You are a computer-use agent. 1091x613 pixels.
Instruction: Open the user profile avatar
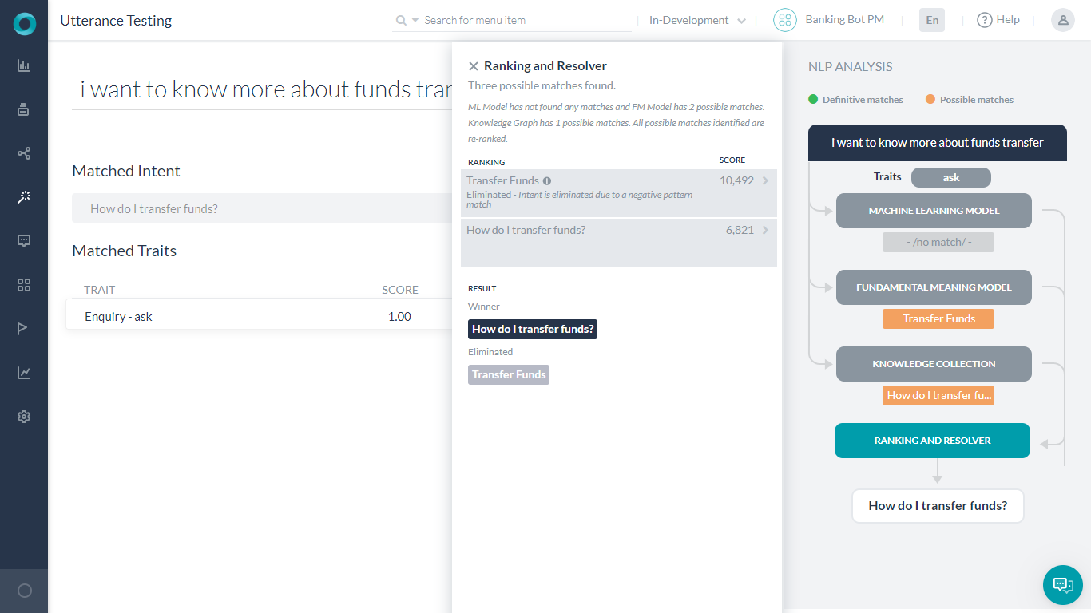1063,21
